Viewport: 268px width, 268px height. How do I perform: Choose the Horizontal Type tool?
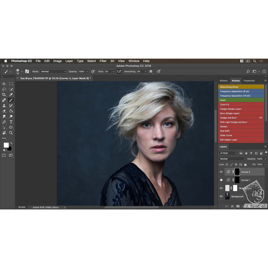[x=11, y=122]
